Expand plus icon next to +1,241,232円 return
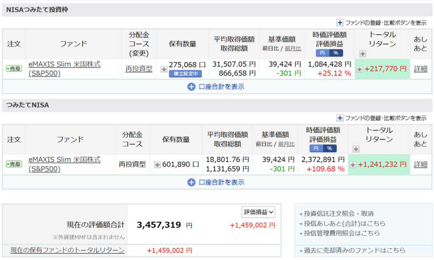 pyautogui.click(x=353, y=164)
